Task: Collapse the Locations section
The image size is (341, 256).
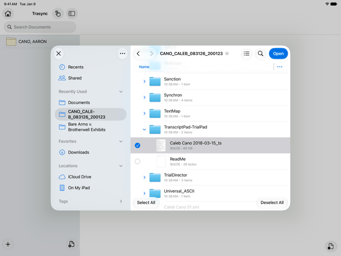Action: (x=121, y=166)
